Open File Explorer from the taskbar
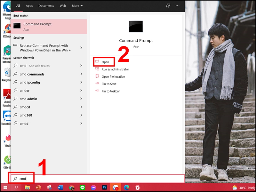The height and width of the screenshot is (192, 256). (x=27, y=187)
